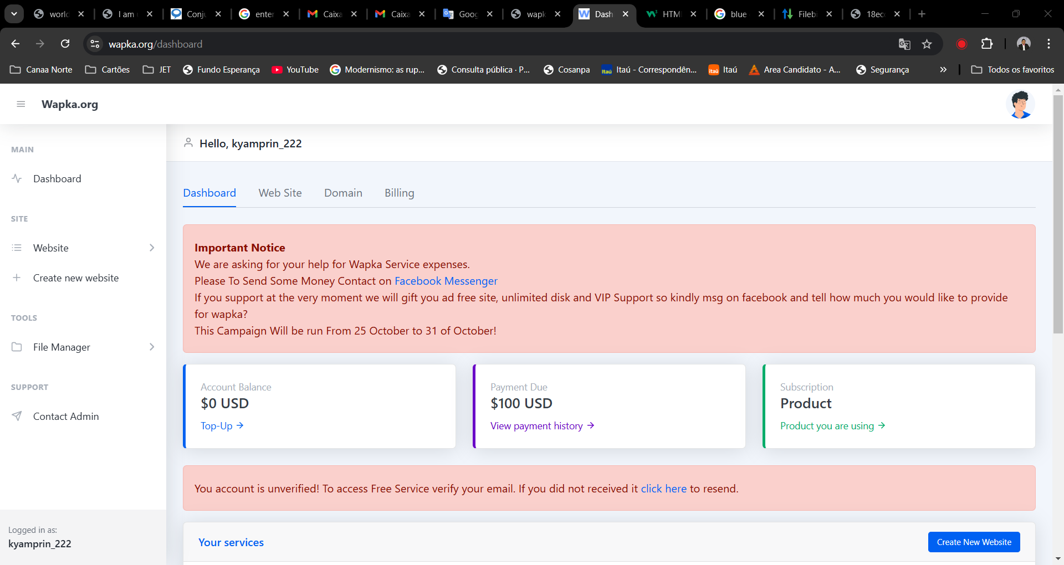1064x565 pixels.
Task: Click the 'Your services' heading
Action: pyautogui.click(x=231, y=542)
